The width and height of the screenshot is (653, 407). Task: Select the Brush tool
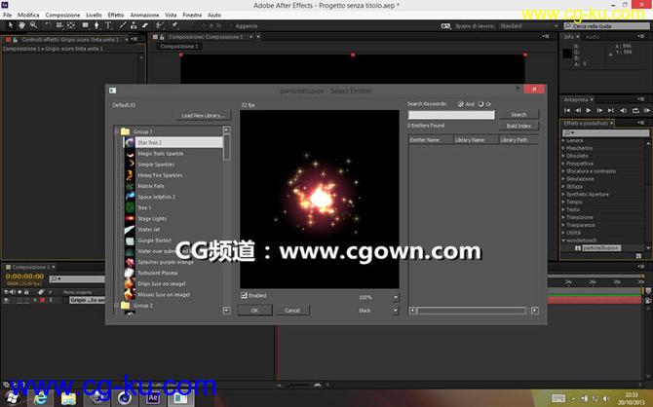tap(123, 25)
